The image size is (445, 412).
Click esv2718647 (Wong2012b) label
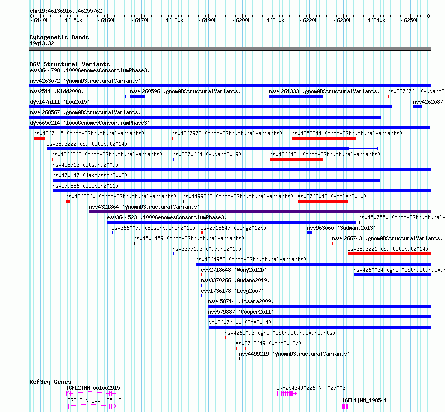(233, 228)
